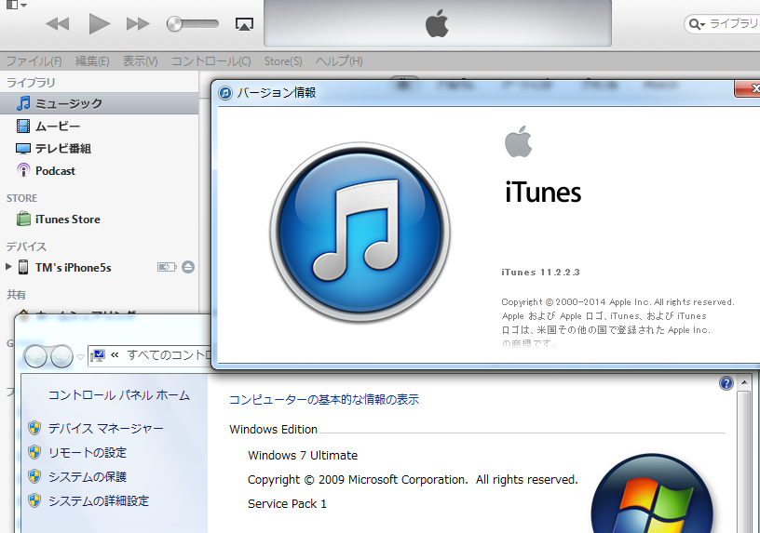Image resolution: width=760 pixels, height=533 pixels.
Task: Skip forward with the fast-forward button
Action: 138,24
